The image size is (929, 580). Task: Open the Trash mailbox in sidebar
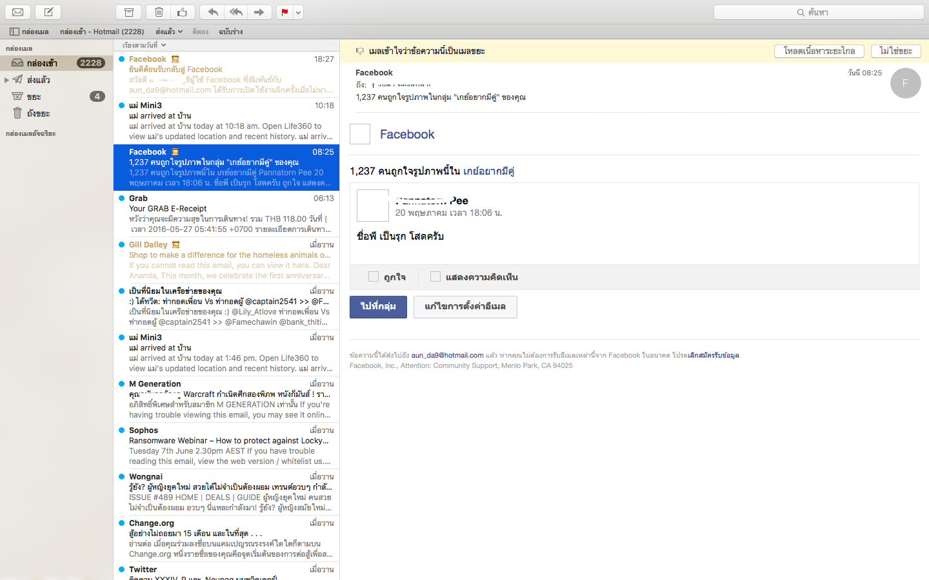56,113
